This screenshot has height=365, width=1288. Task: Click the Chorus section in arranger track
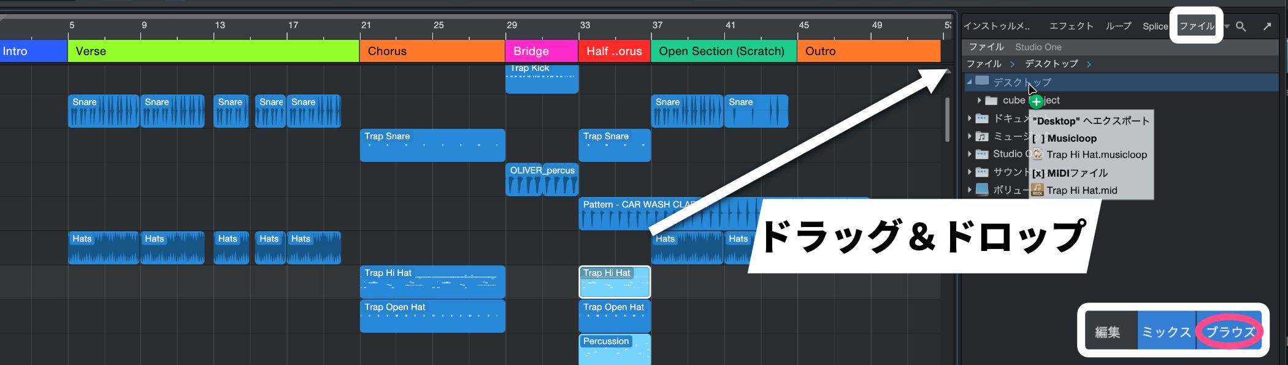(432, 51)
